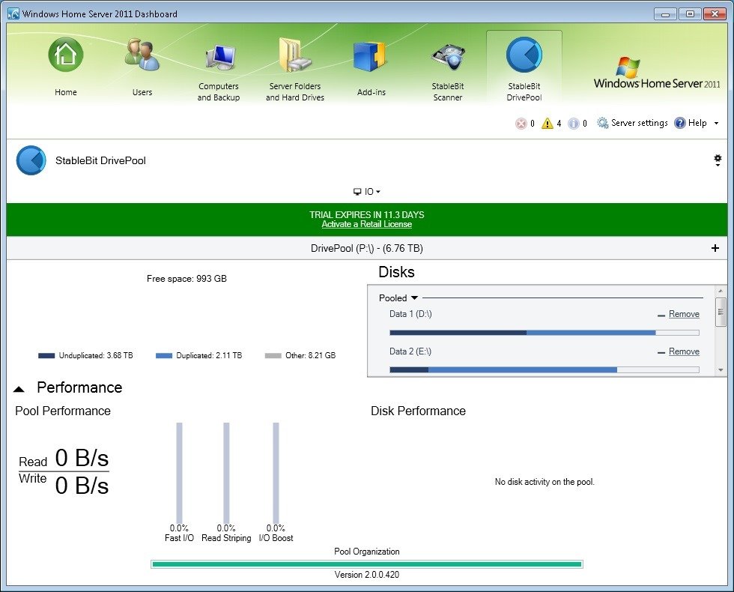
Task: Click the Unduplicated: 3.68 TB label
Action: pos(96,355)
